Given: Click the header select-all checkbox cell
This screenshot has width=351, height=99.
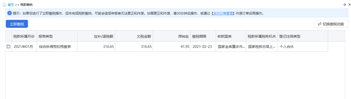Looking at the screenshot, I should (9, 36).
